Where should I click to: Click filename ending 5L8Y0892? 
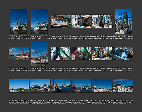click(40, 102)
